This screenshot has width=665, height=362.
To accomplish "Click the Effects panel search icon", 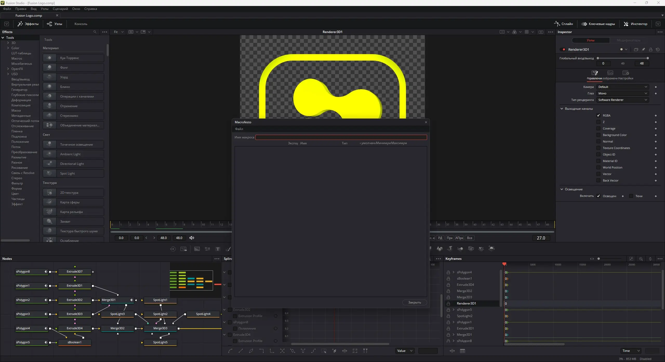I will coord(95,32).
